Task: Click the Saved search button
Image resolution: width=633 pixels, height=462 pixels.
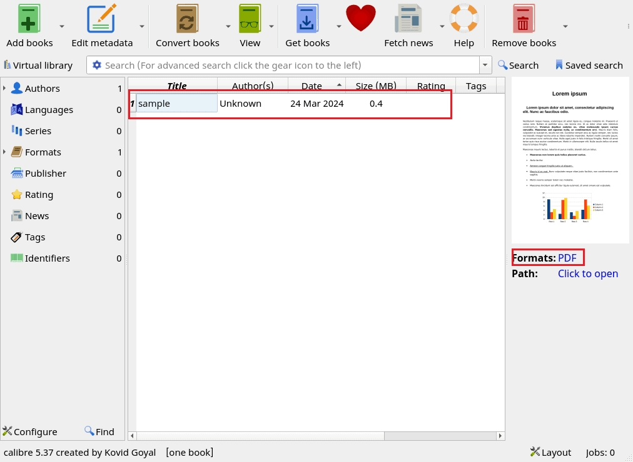Action: 589,65
